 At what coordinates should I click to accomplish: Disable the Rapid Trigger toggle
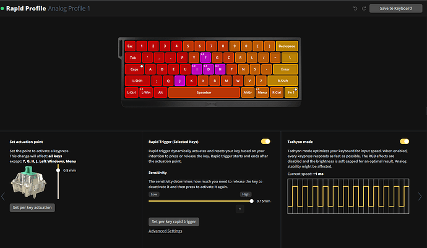(x=265, y=142)
